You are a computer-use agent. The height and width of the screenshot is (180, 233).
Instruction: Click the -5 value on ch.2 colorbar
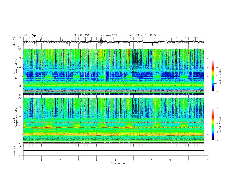pos(217,124)
